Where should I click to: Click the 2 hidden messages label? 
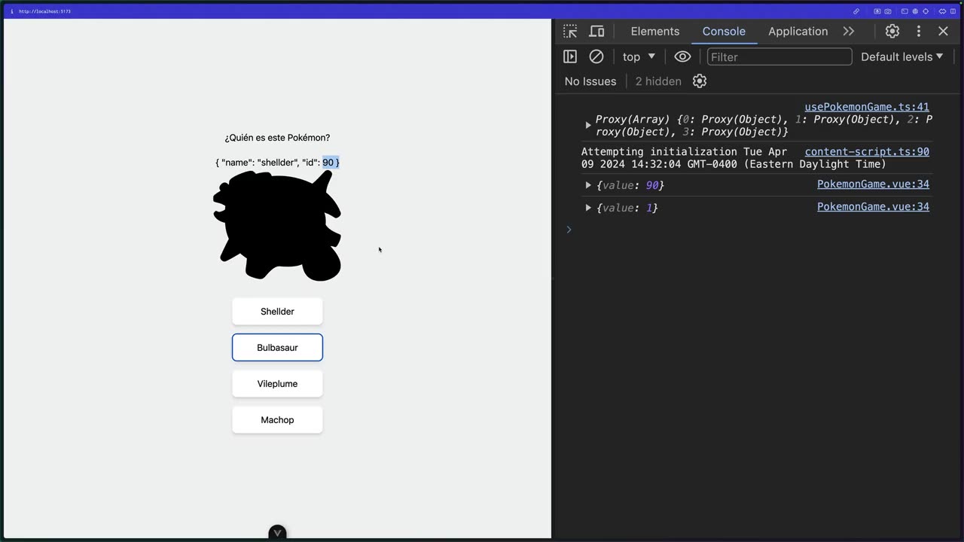658,81
